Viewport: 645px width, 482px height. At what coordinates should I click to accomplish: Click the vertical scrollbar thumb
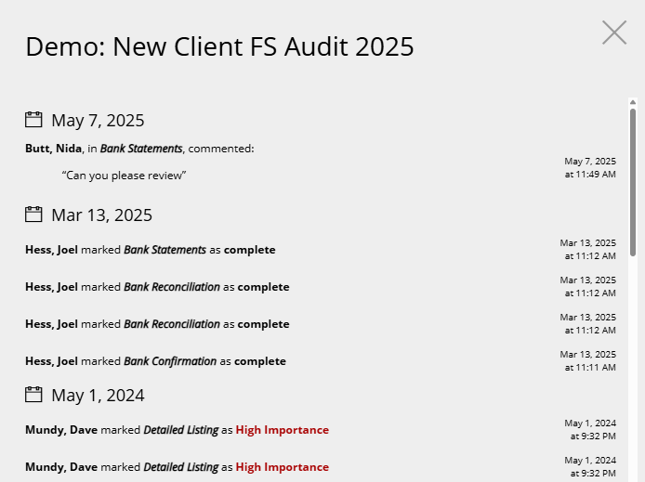point(633,182)
